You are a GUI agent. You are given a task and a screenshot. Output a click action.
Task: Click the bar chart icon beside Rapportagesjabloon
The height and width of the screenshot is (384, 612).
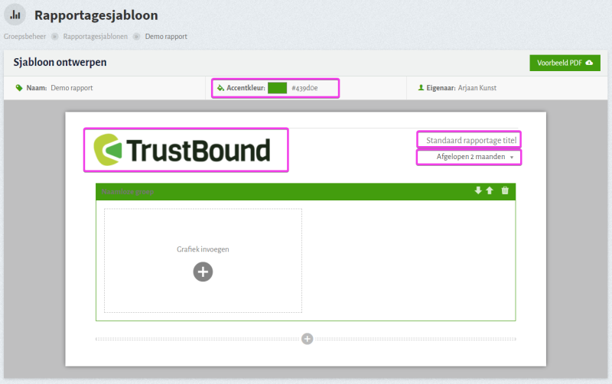(15, 15)
